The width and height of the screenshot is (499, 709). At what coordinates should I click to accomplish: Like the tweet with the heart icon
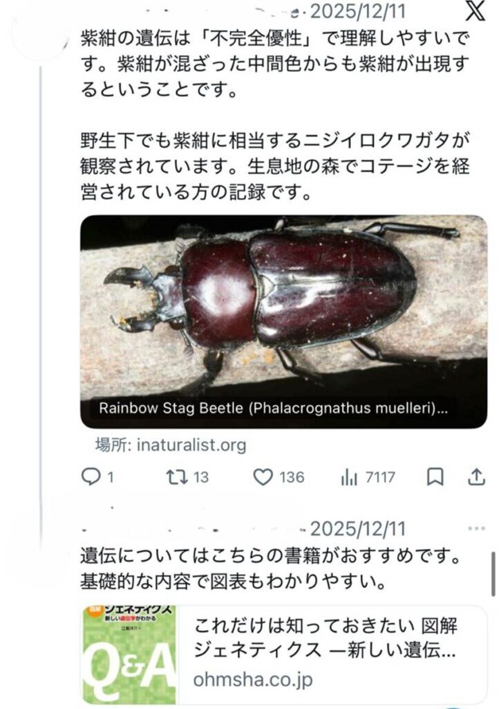coord(263,477)
